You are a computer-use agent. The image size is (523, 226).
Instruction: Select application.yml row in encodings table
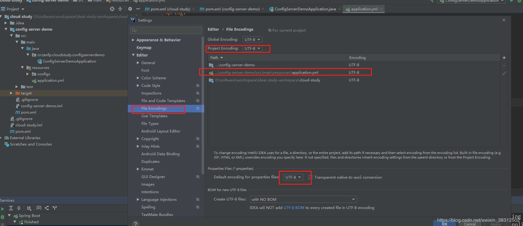354,73
